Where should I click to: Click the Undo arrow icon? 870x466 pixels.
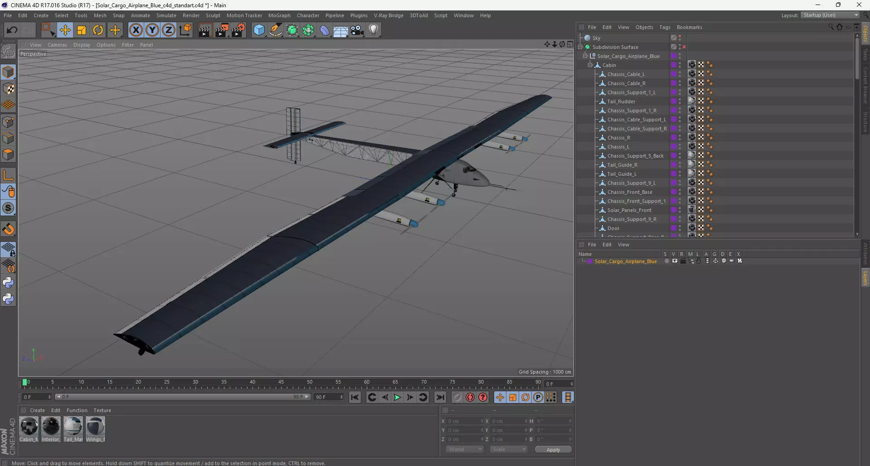(x=12, y=30)
